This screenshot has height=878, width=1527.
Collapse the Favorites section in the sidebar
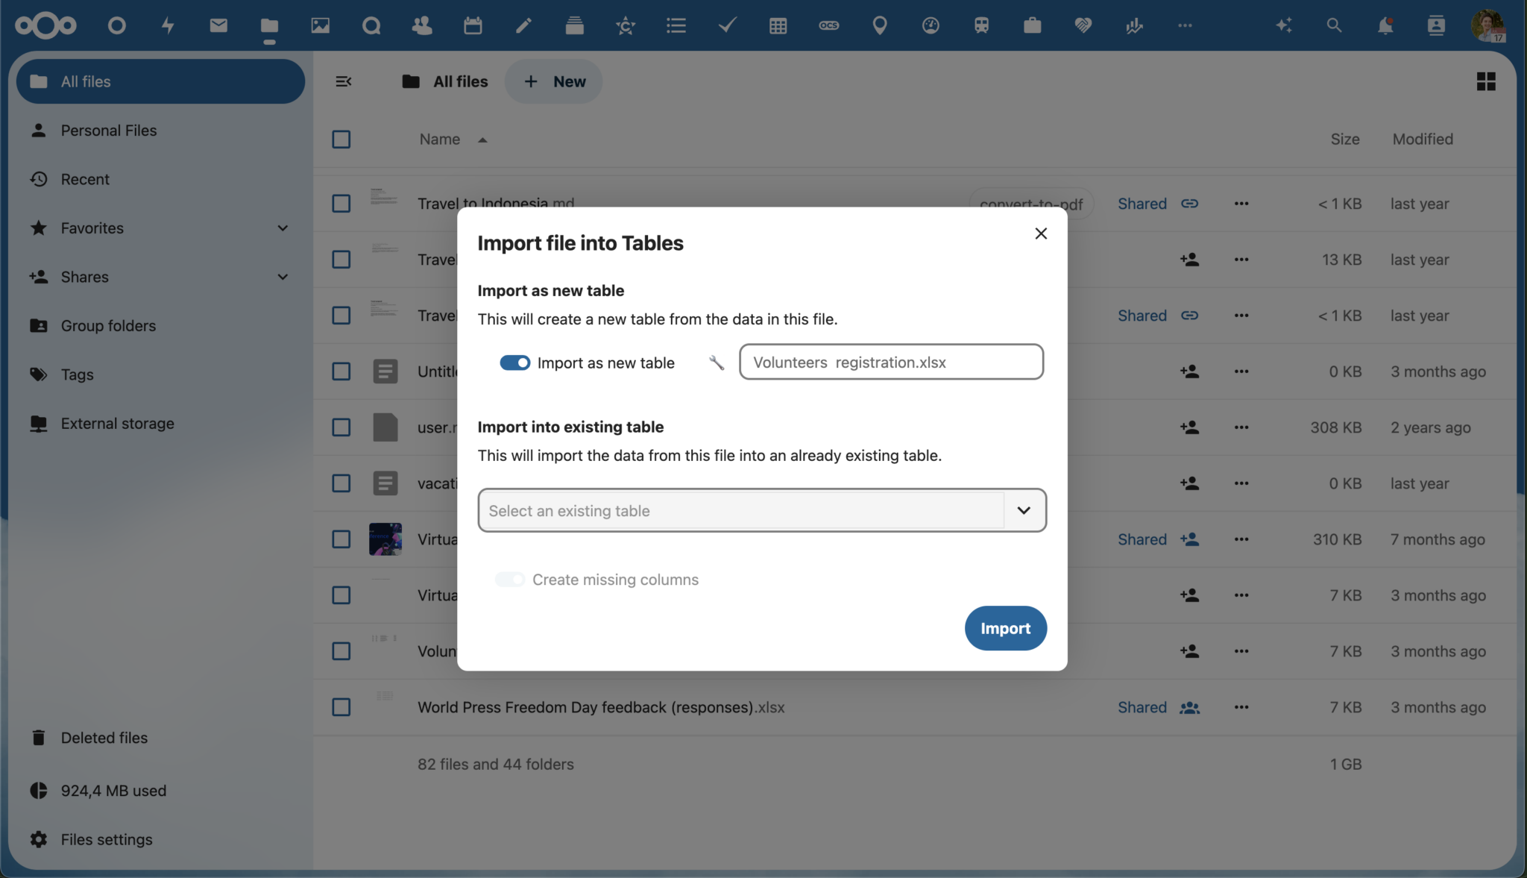[283, 228]
